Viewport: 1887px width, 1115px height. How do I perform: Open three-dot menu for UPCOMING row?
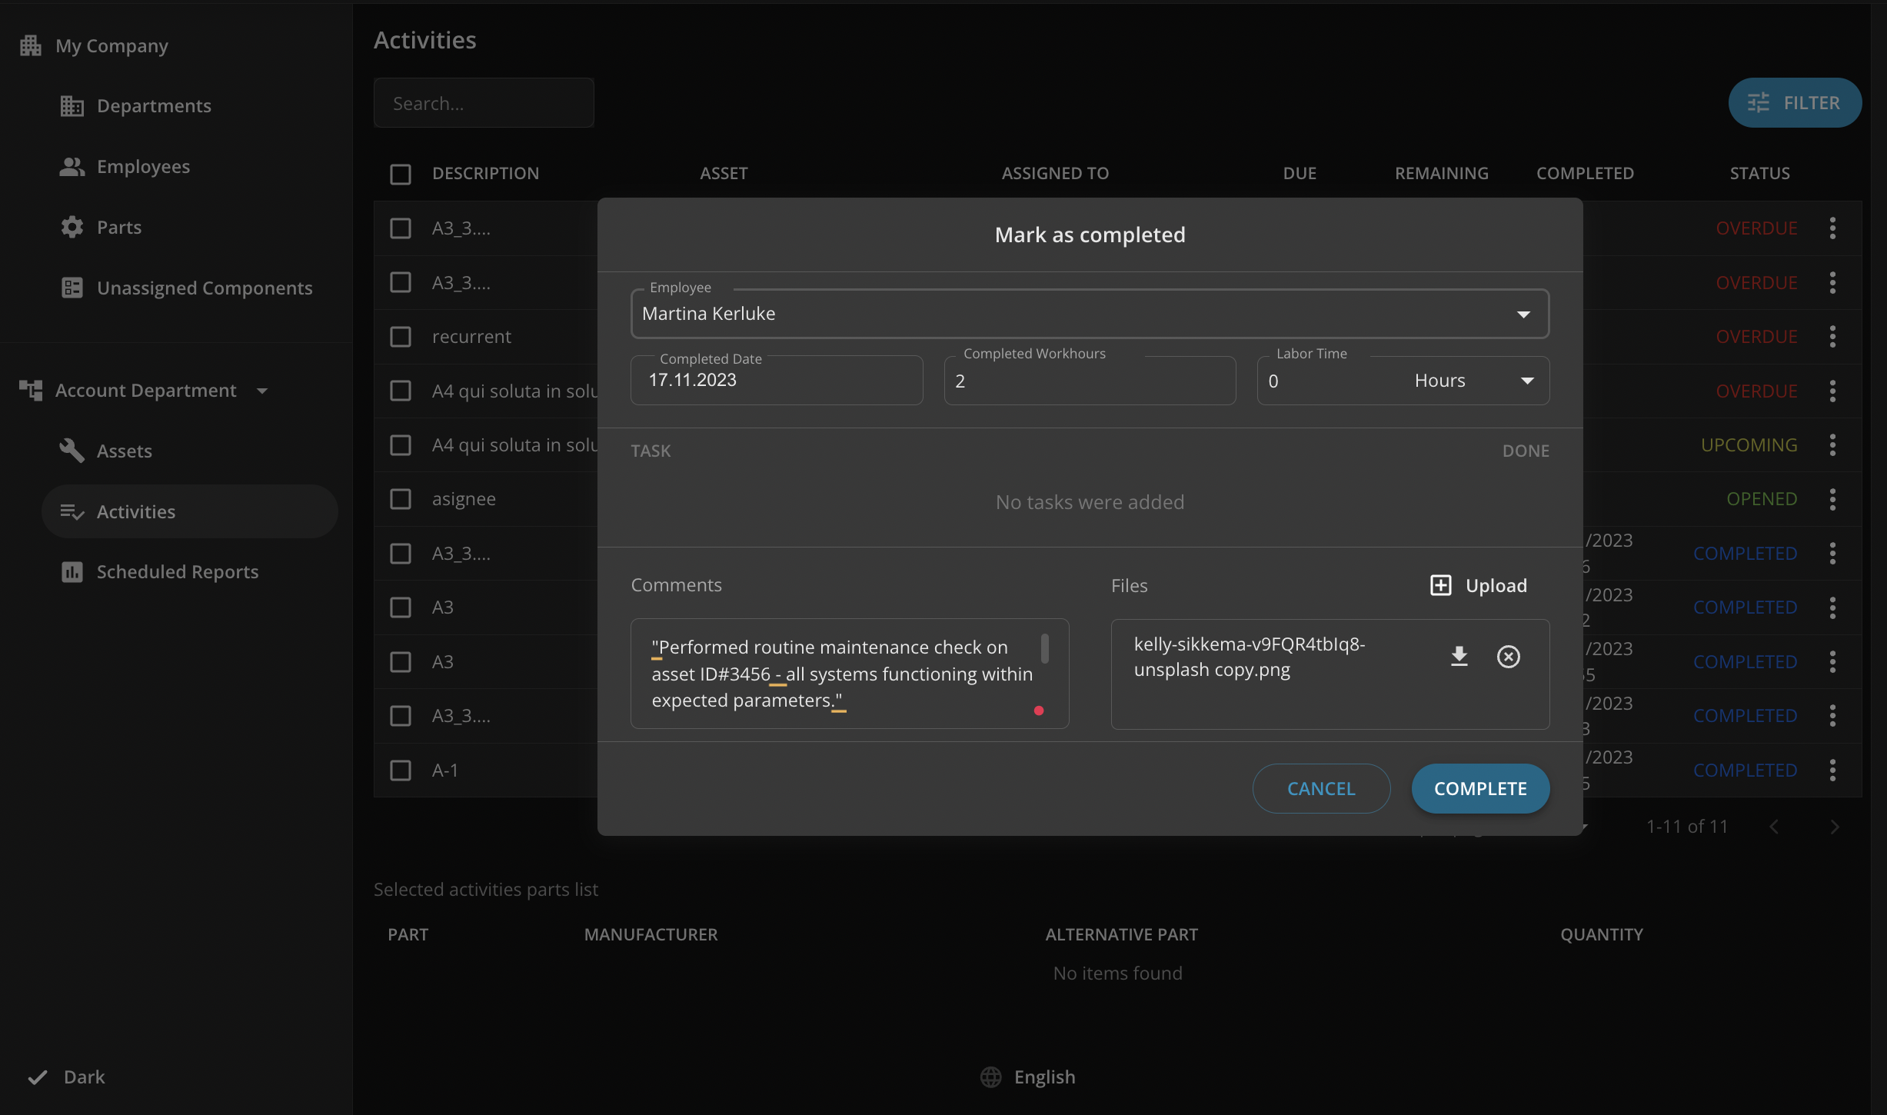(x=1832, y=444)
